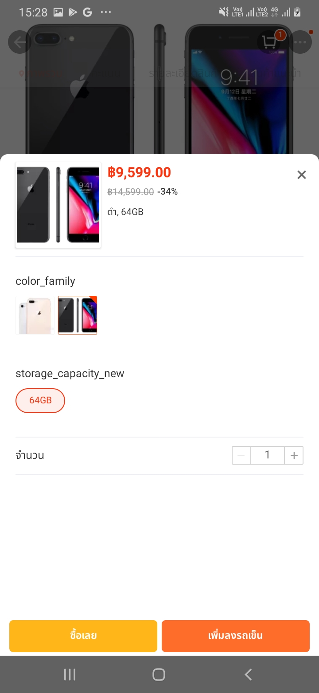Open the three-dot more options menu
This screenshot has width=319, height=693.
tap(300, 42)
